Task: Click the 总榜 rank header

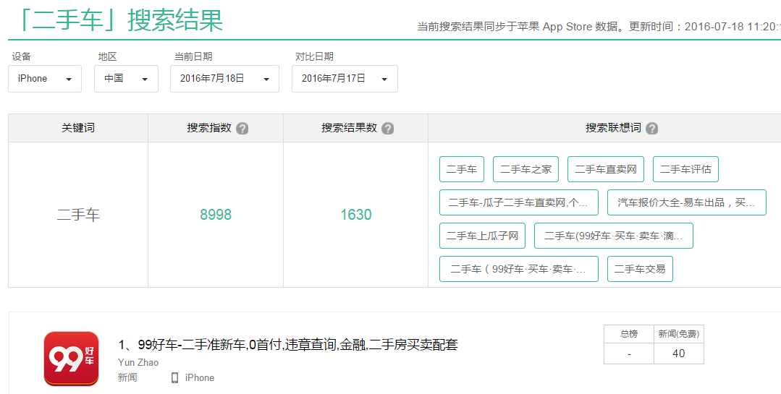Action: click(x=628, y=334)
